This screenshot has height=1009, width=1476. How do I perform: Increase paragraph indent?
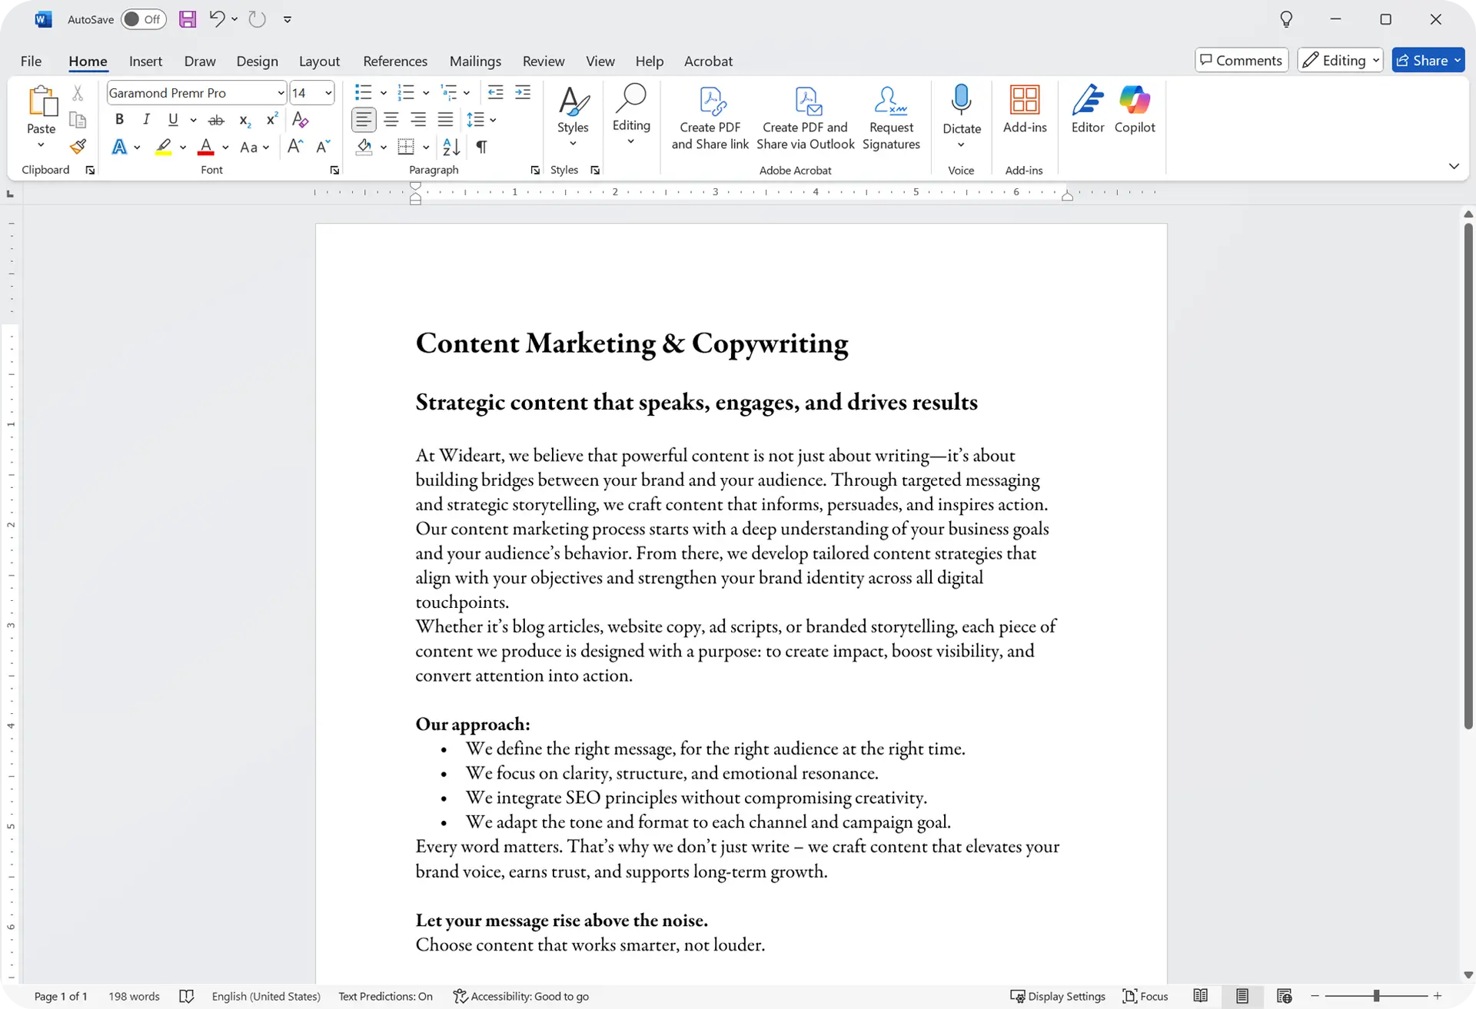point(523,93)
